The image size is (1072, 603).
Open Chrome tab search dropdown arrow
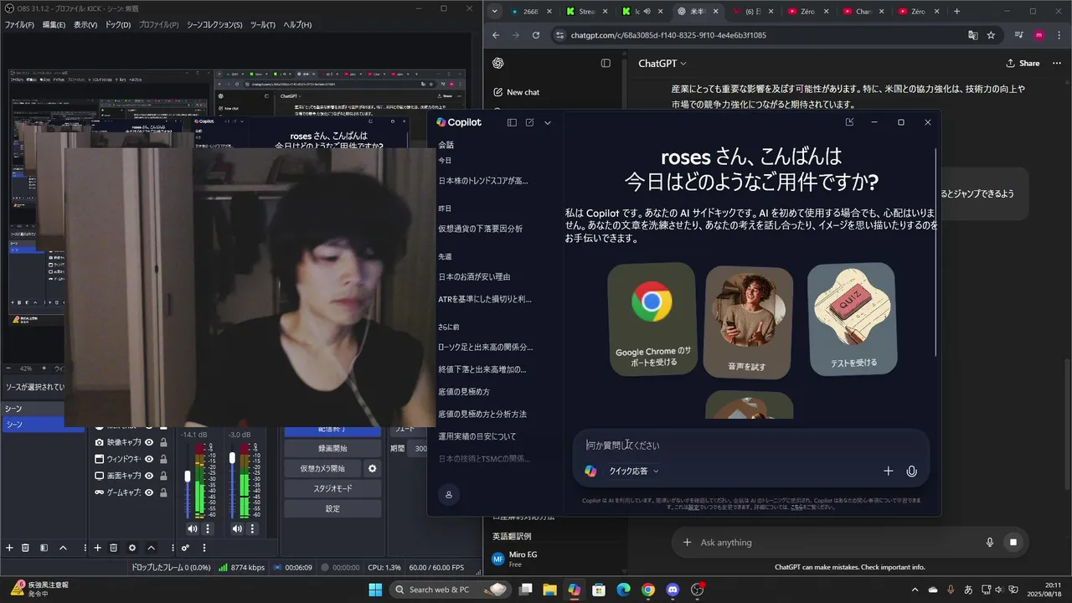click(x=495, y=12)
